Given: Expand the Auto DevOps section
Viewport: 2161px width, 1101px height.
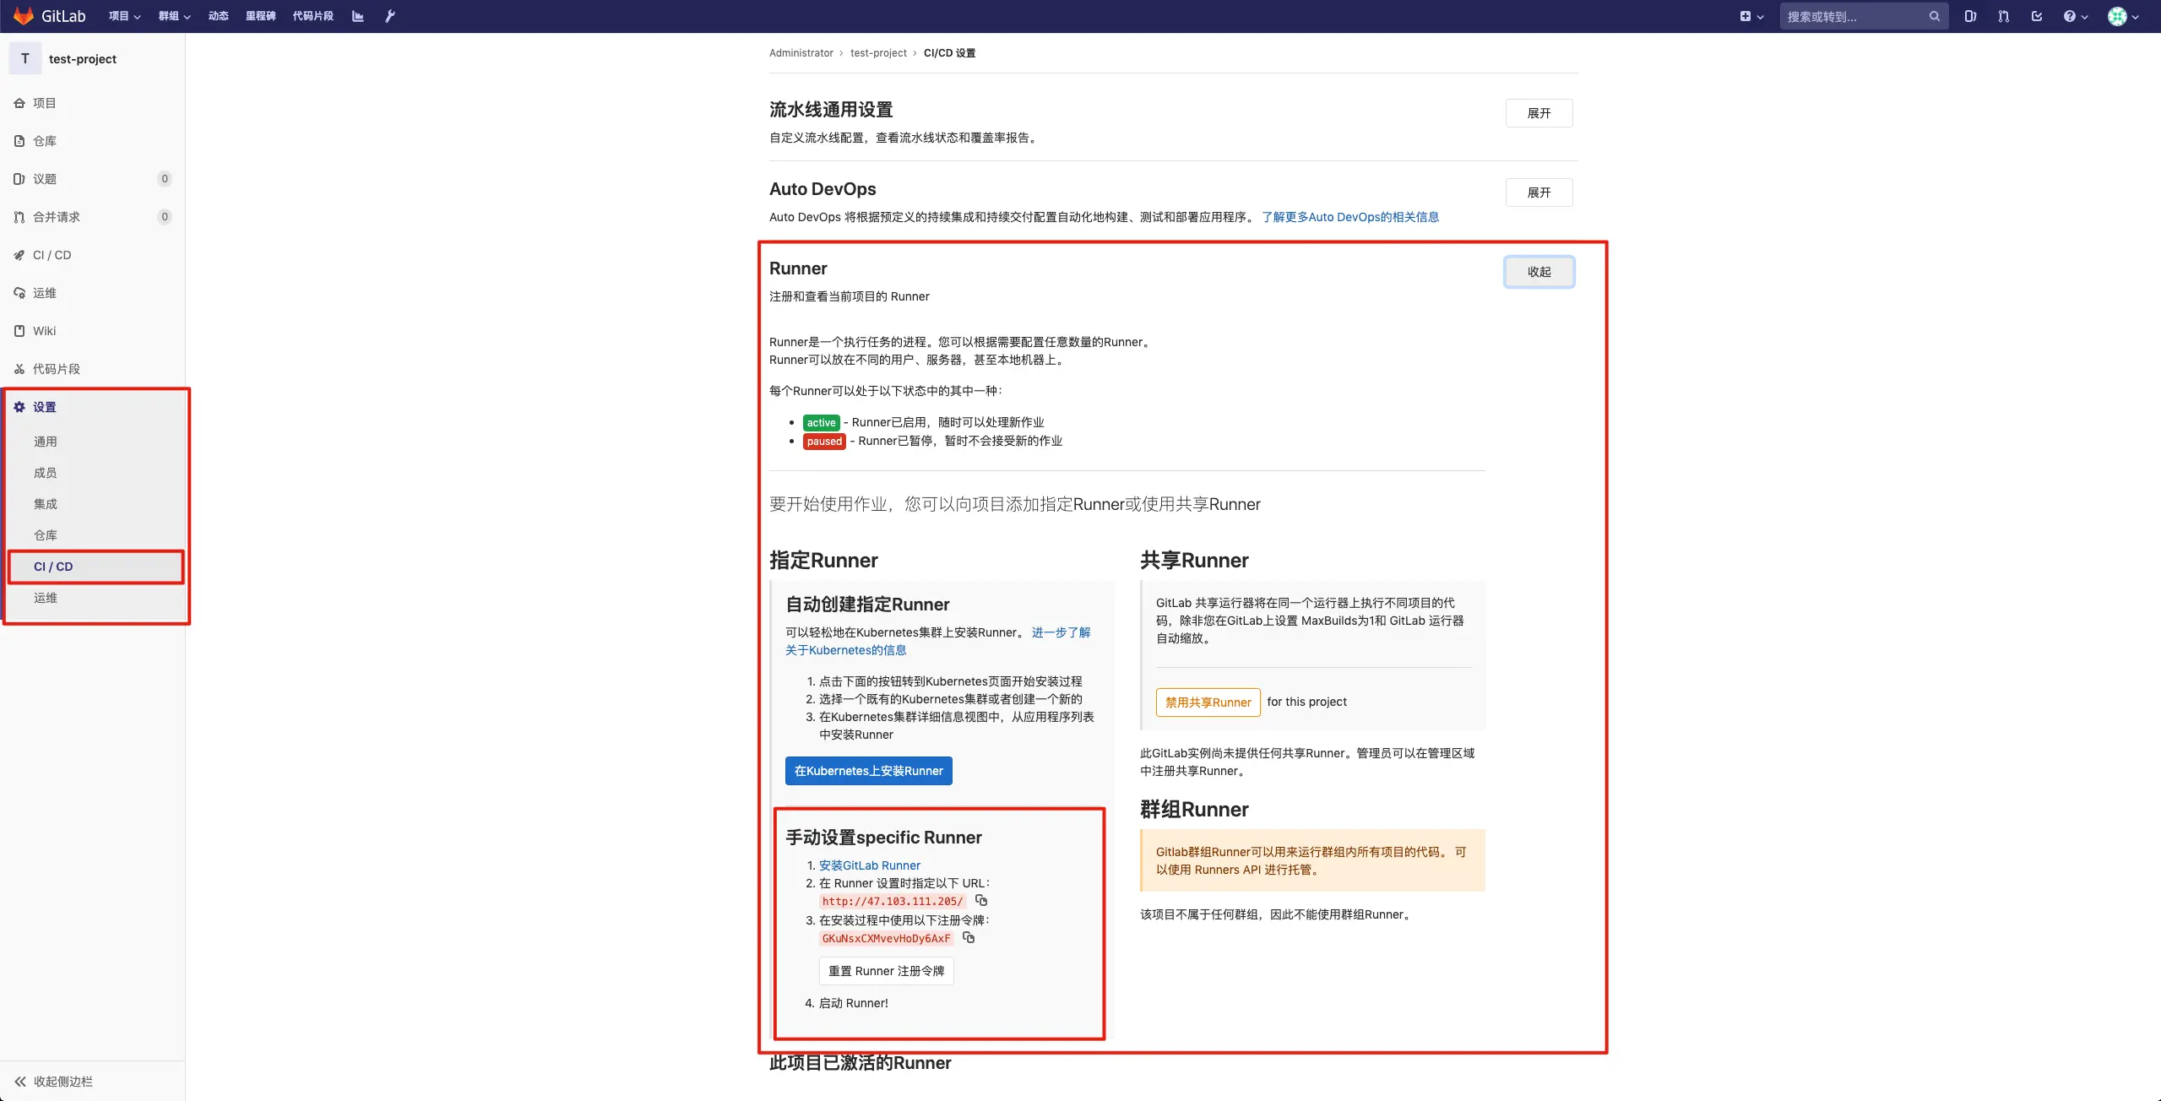Looking at the screenshot, I should pyautogui.click(x=1539, y=193).
